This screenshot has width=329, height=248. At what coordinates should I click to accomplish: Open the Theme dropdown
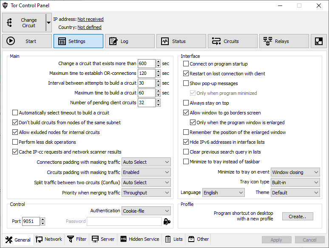(x=295, y=193)
